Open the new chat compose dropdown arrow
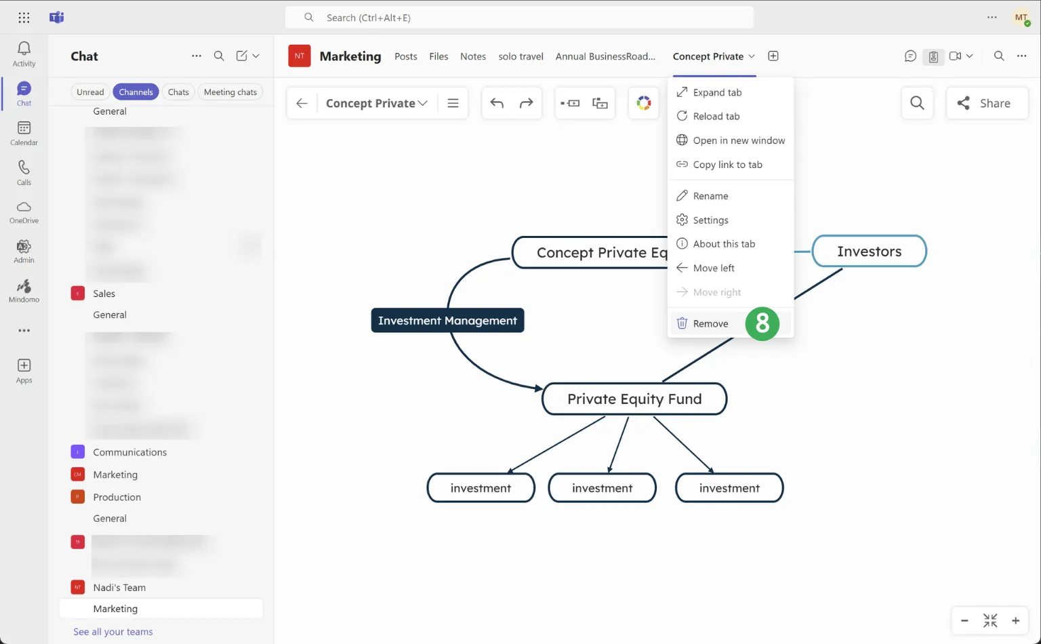Viewport: 1041px width, 644px height. (x=256, y=56)
